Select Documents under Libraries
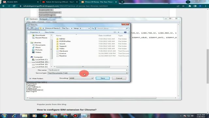 [x=40, y=45]
